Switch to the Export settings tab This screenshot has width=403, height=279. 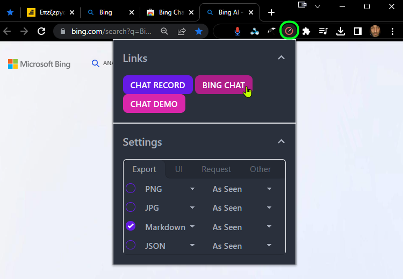[x=144, y=169]
